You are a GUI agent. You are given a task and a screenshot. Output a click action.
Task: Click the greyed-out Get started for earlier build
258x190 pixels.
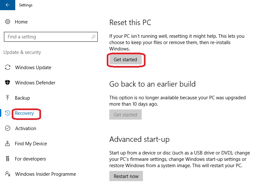126,115
